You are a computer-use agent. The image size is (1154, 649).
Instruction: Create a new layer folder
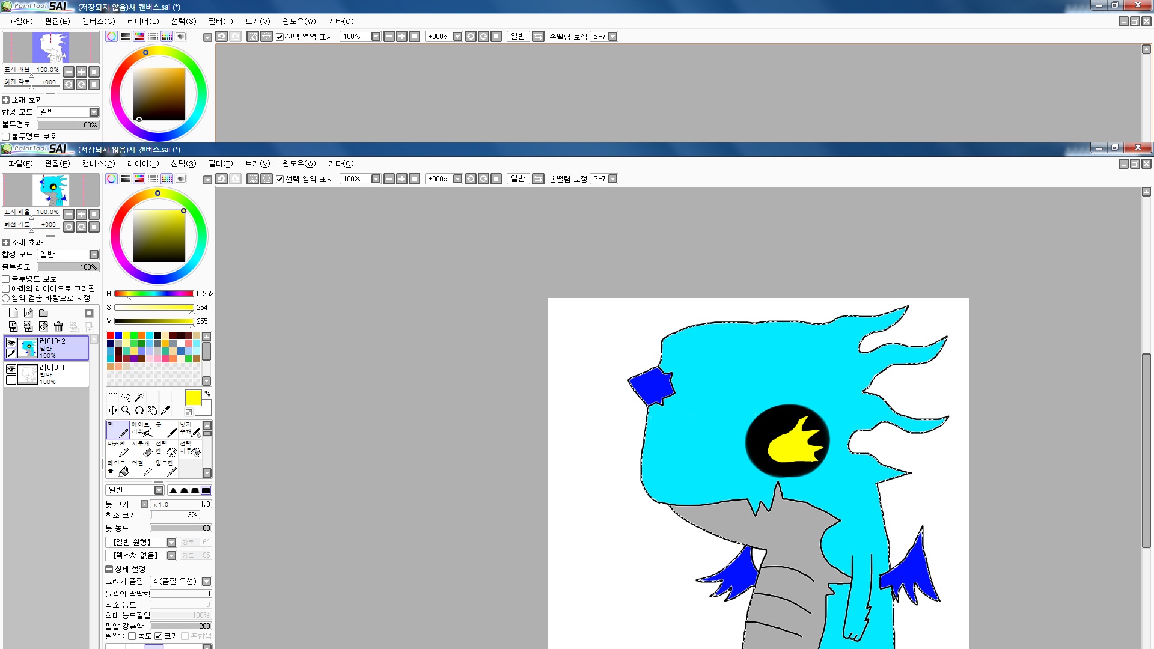click(43, 313)
